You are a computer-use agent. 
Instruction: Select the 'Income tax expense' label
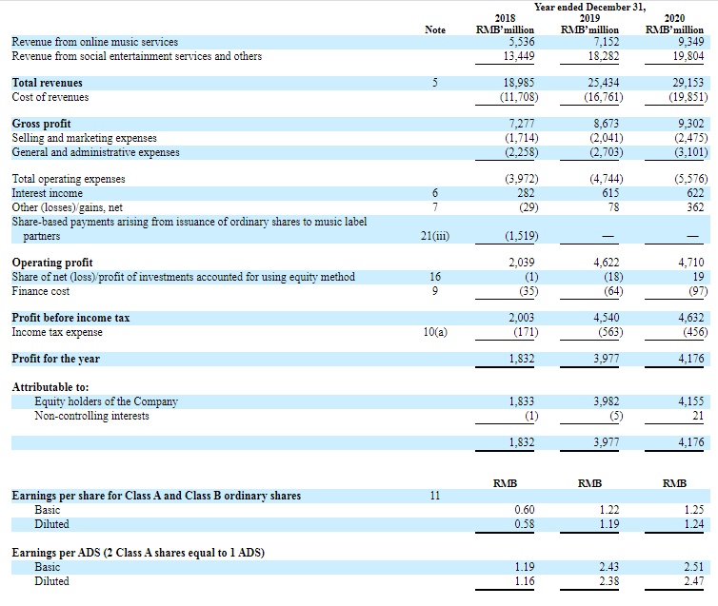[x=57, y=332]
